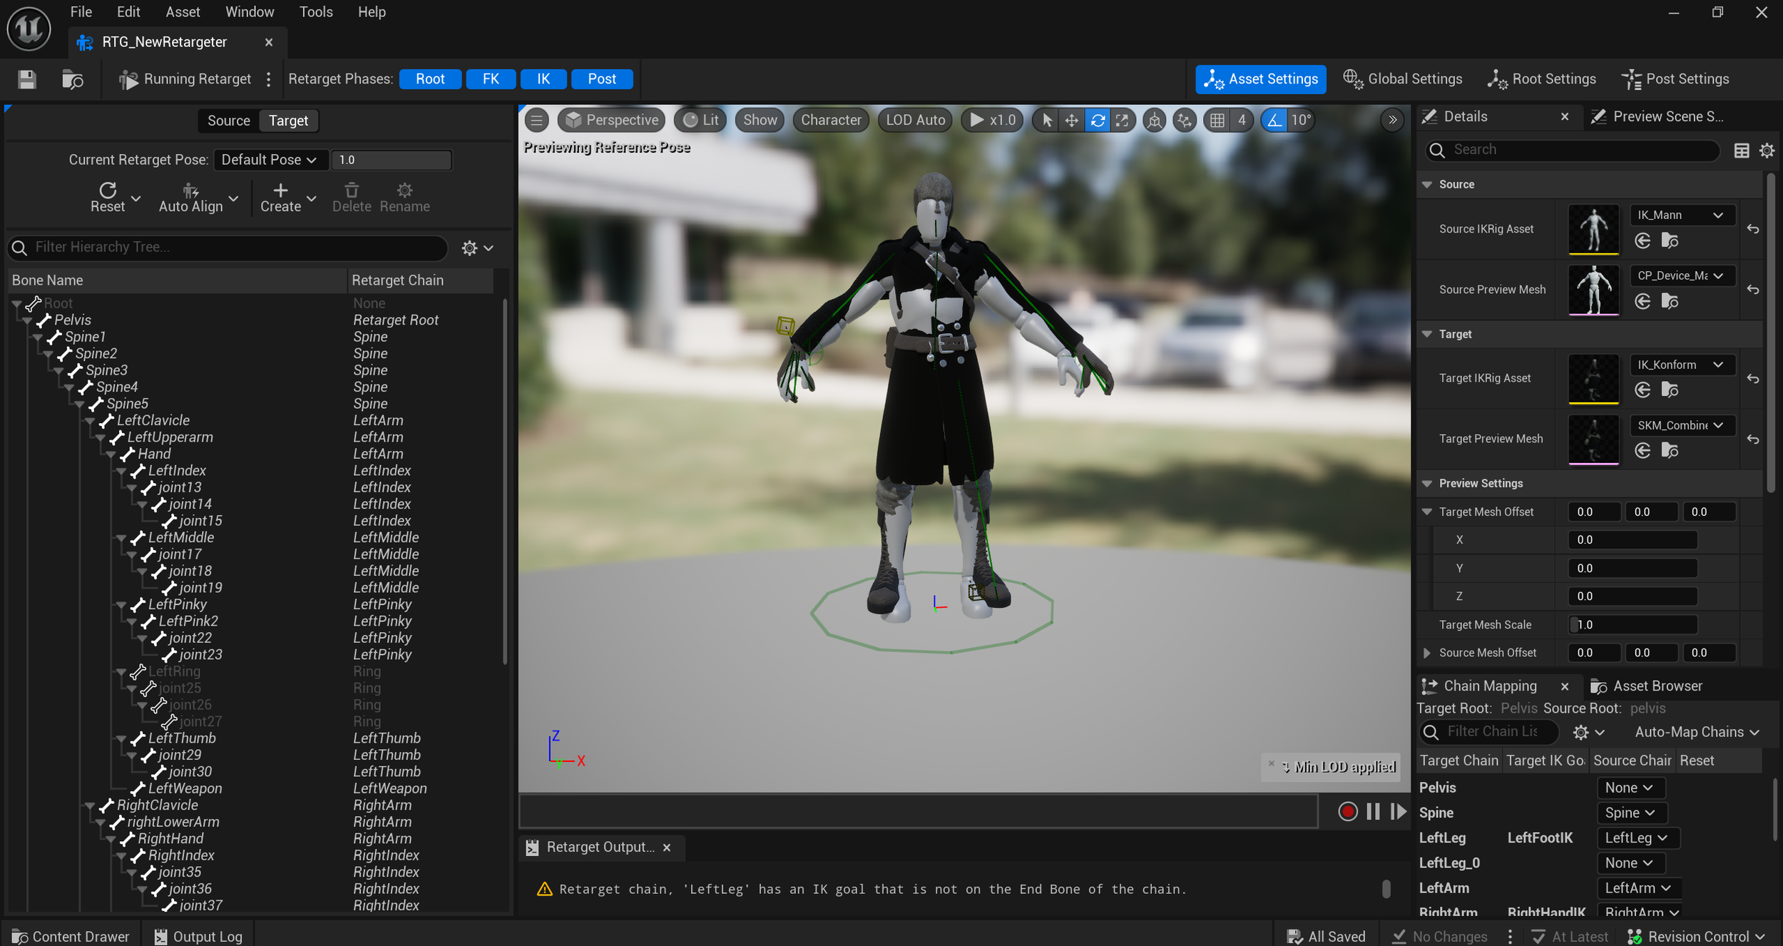Collapse the Preview Settings section
Viewport: 1783px width, 946px height.
(1427, 484)
